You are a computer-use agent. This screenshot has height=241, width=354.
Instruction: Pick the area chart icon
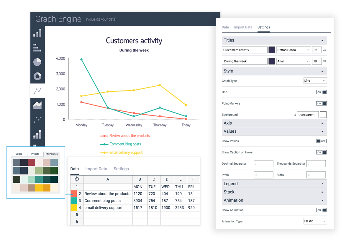[37, 105]
